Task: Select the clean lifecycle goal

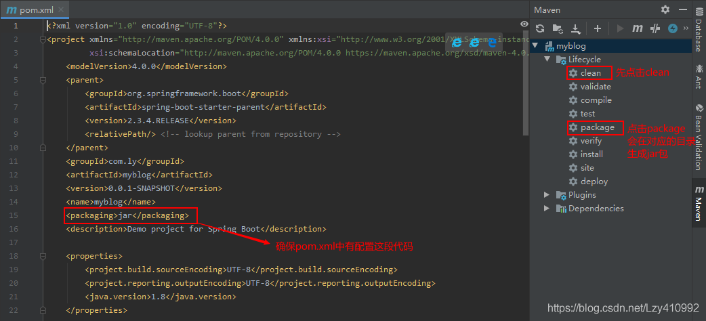Action: [590, 73]
